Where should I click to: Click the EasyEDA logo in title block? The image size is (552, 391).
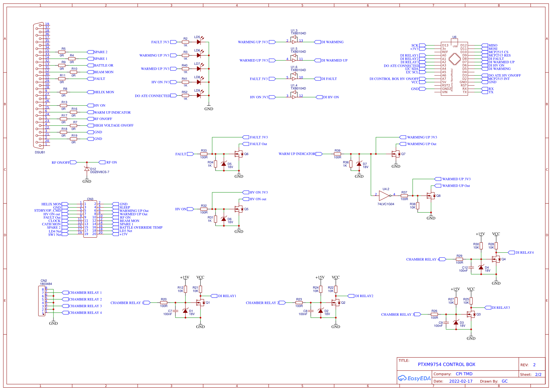tap(414, 378)
